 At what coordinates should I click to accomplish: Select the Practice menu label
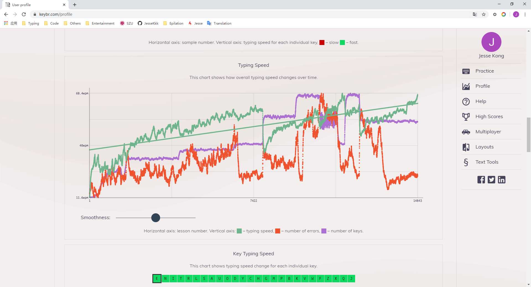pos(485,71)
